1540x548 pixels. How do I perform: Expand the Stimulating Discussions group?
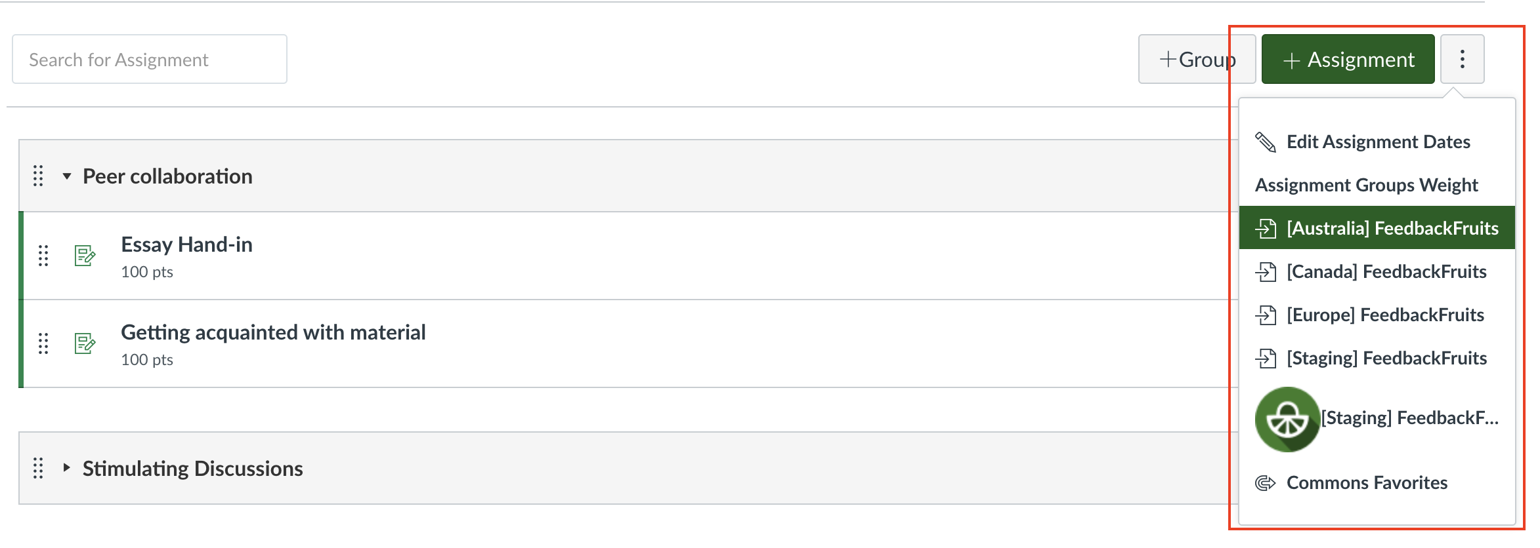(66, 468)
